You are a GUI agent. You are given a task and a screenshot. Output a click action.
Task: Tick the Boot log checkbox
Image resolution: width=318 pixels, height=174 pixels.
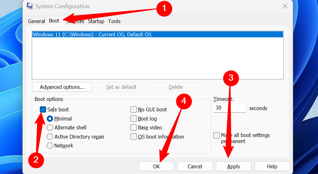(134, 119)
